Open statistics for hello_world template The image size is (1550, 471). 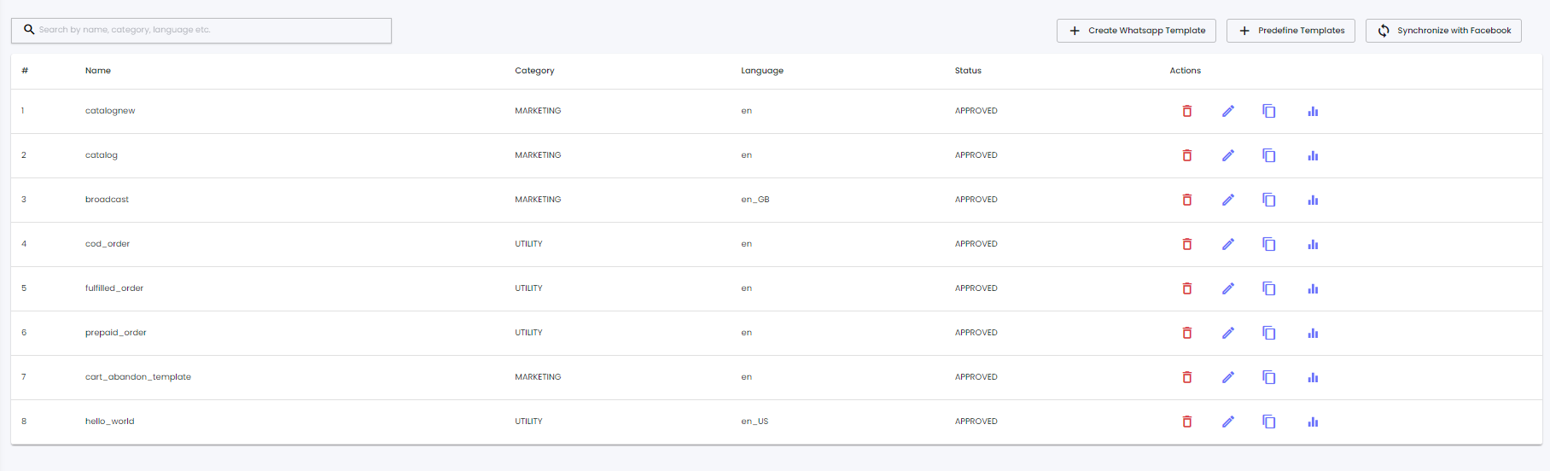1313,422
